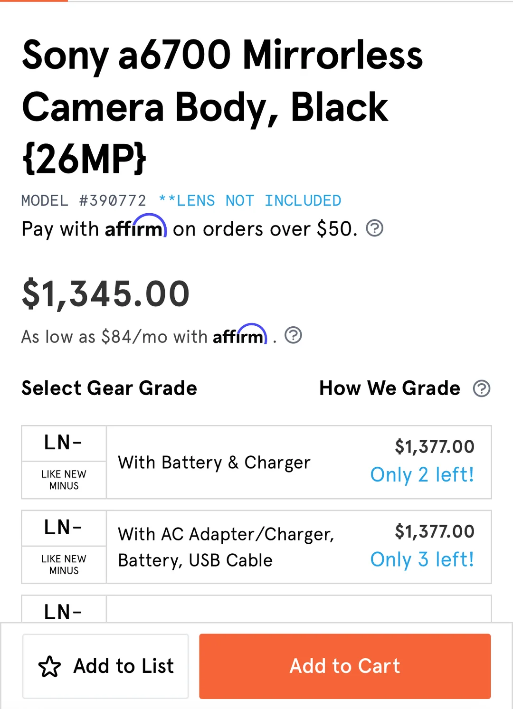Tap the question icon beside How We Grade

click(481, 388)
